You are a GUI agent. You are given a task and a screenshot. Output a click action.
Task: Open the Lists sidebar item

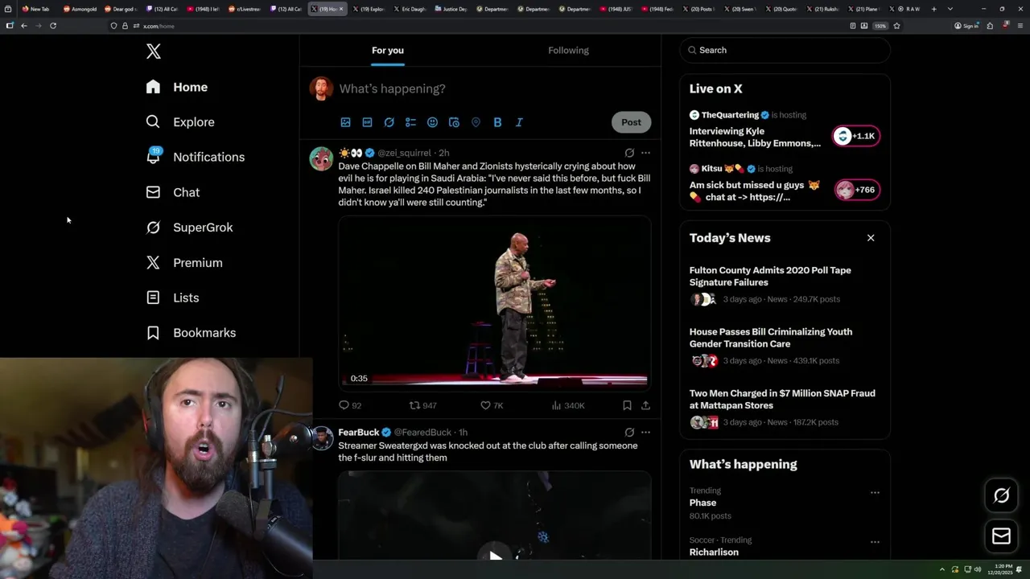(172, 298)
